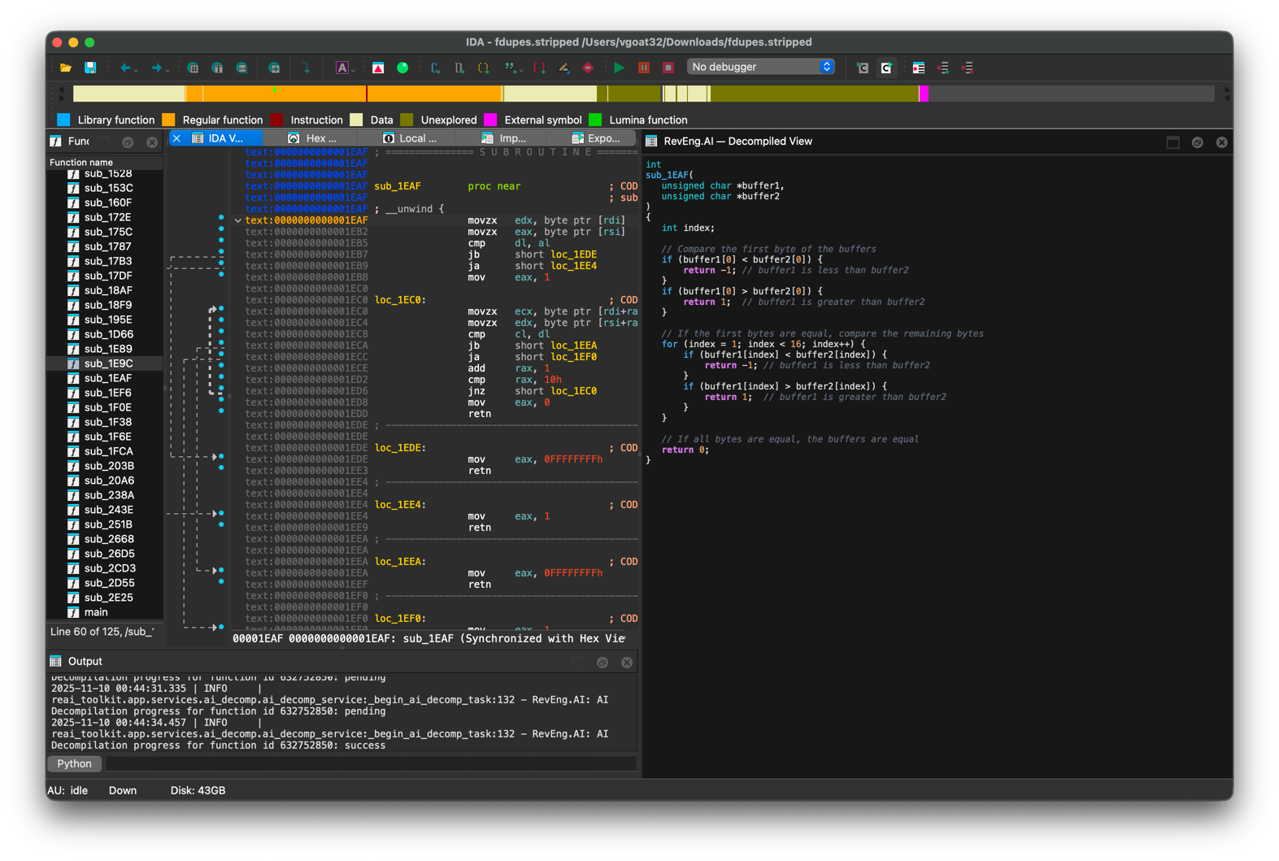Switch to the Imports tab
Viewport: 1279px width, 861px height.
coord(511,138)
